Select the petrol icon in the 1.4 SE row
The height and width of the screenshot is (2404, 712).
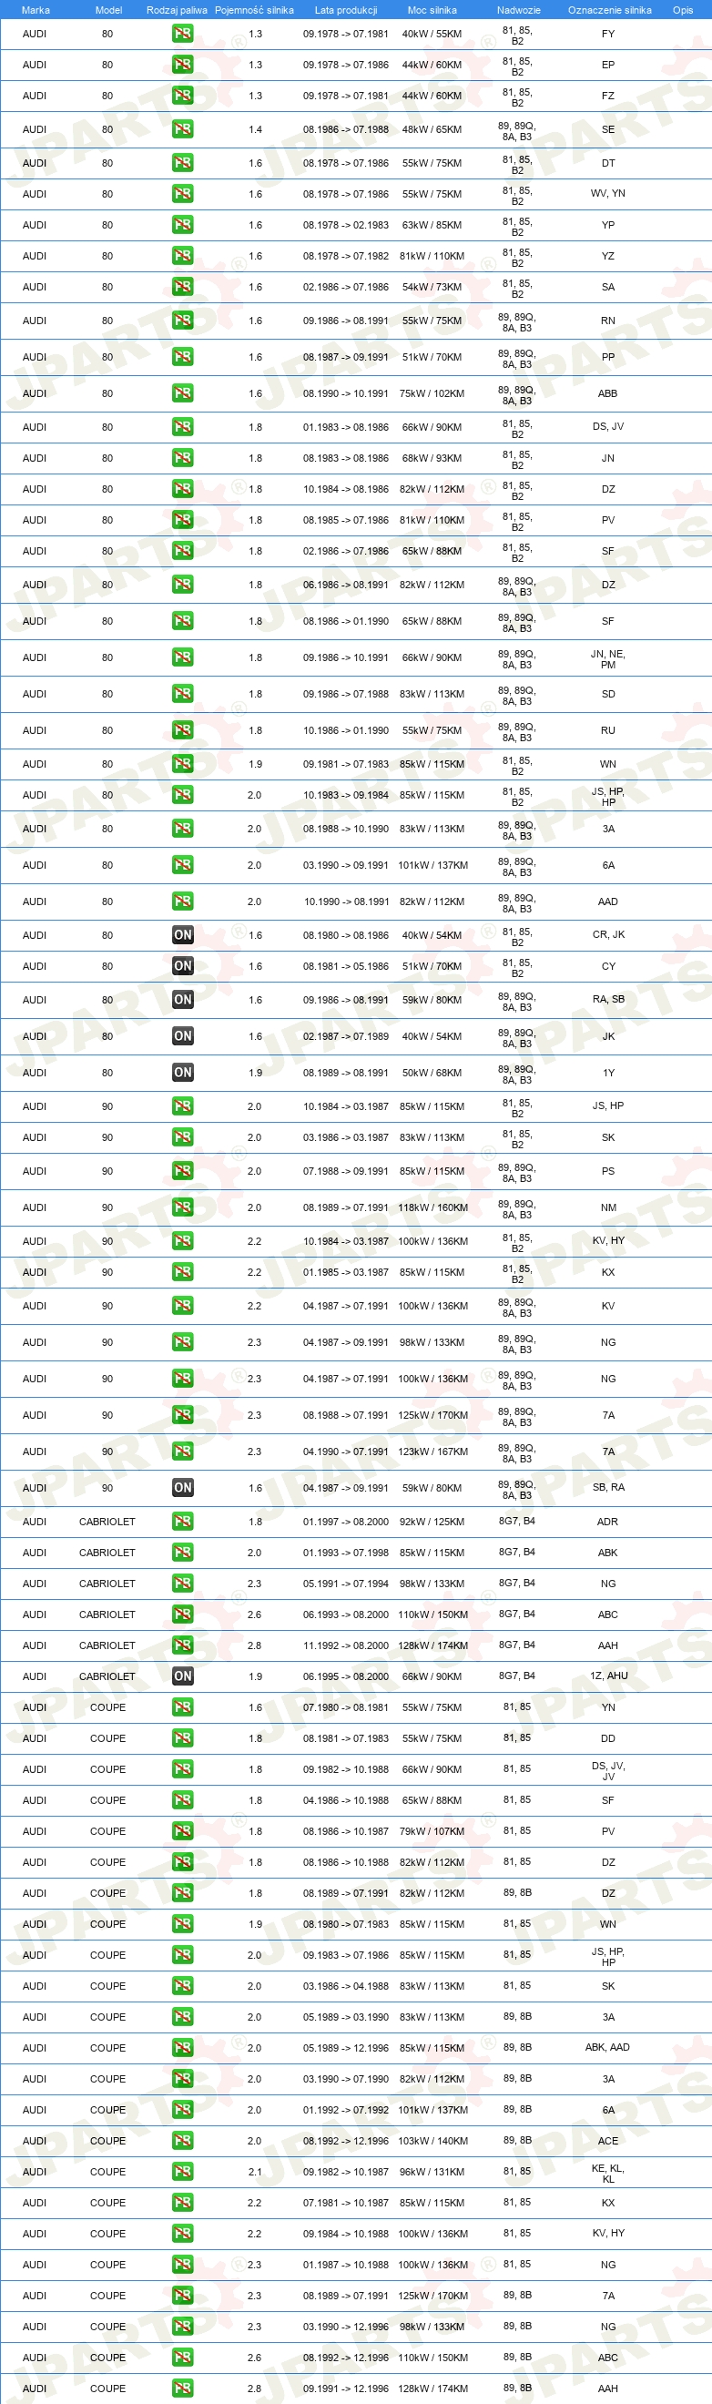click(183, 128)
